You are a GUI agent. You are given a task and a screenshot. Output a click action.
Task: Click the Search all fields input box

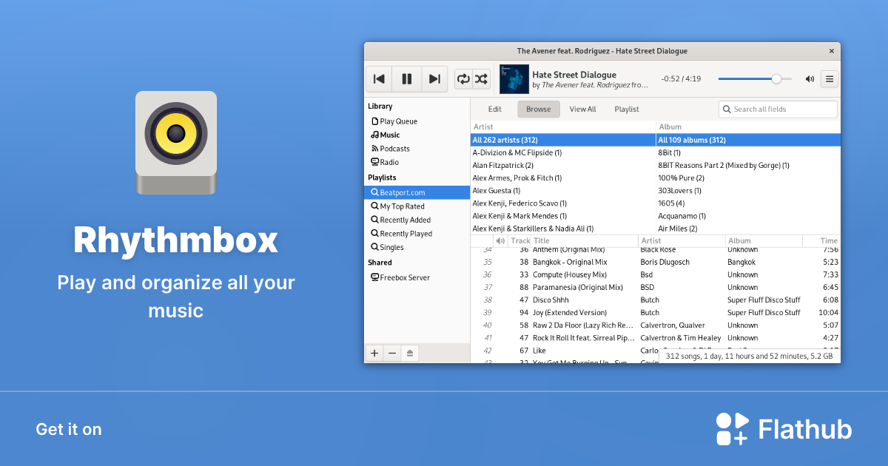777,109
